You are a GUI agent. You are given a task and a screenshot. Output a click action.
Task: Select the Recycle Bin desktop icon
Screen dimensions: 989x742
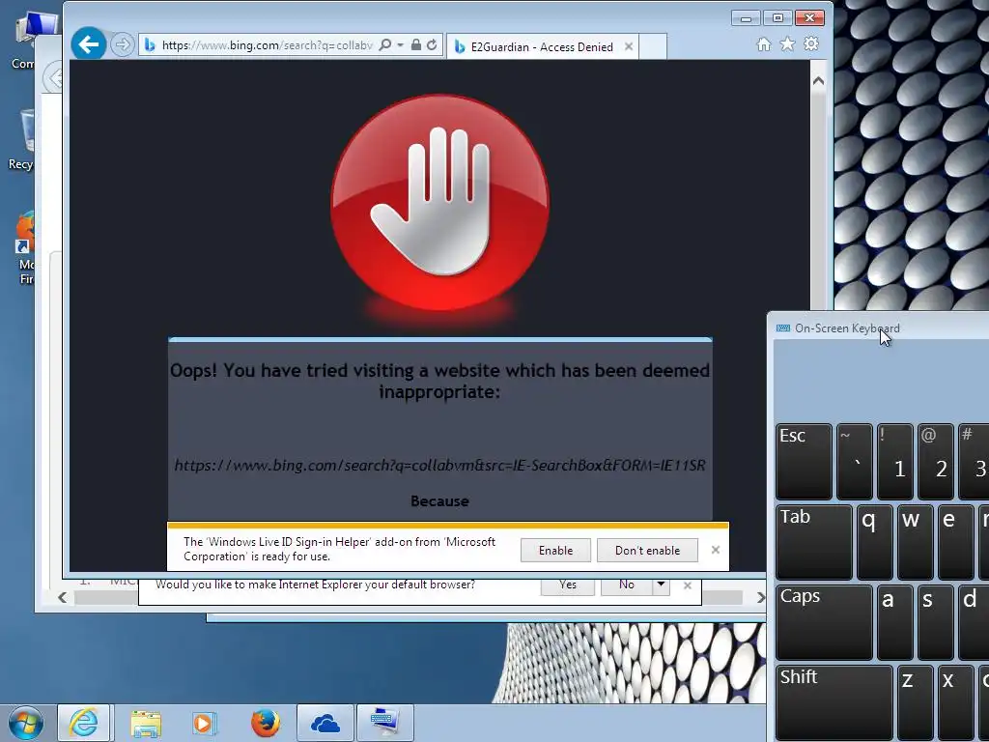pos(23,139)
